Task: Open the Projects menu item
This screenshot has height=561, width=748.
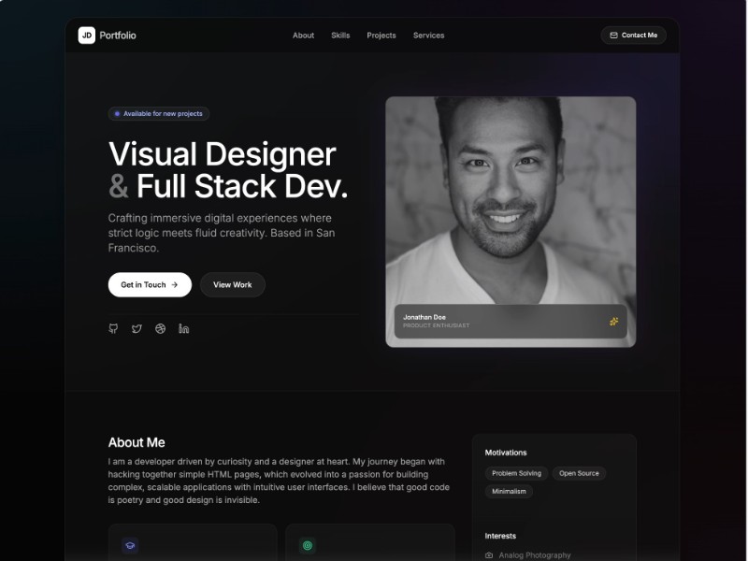Action: (x=381, y=35)
